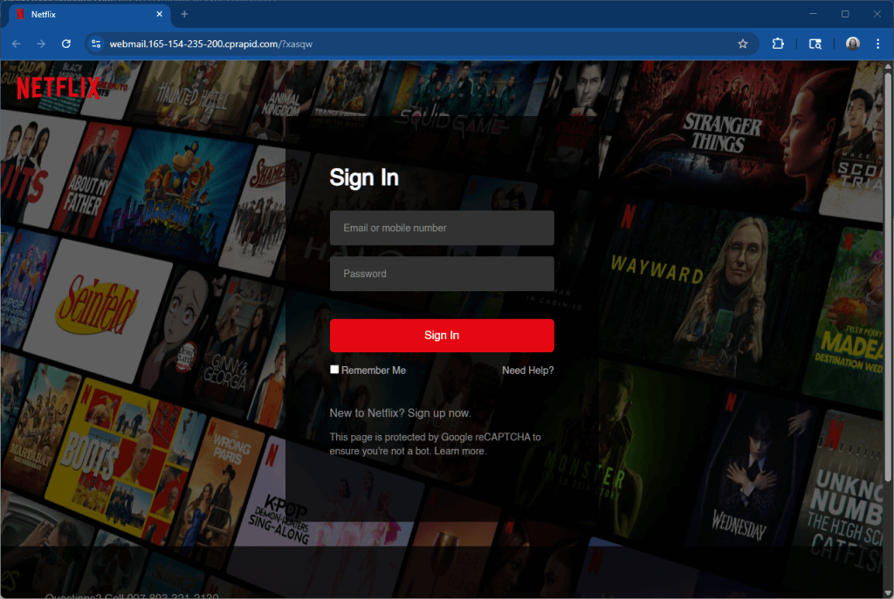
Task: View site information icon in address bar
Action: click(x=96, y=43)
